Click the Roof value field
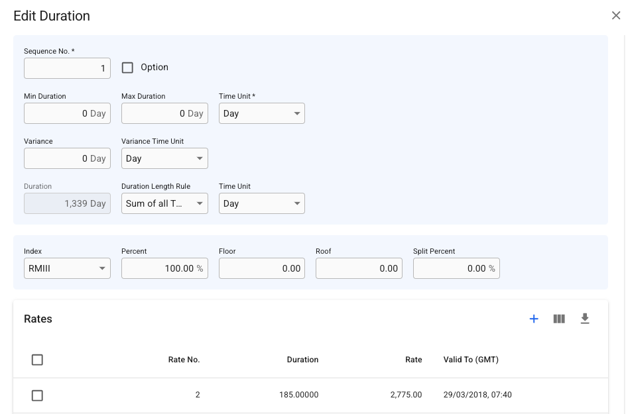The width and height of the screenshot is (626, 414). [359, 268]
